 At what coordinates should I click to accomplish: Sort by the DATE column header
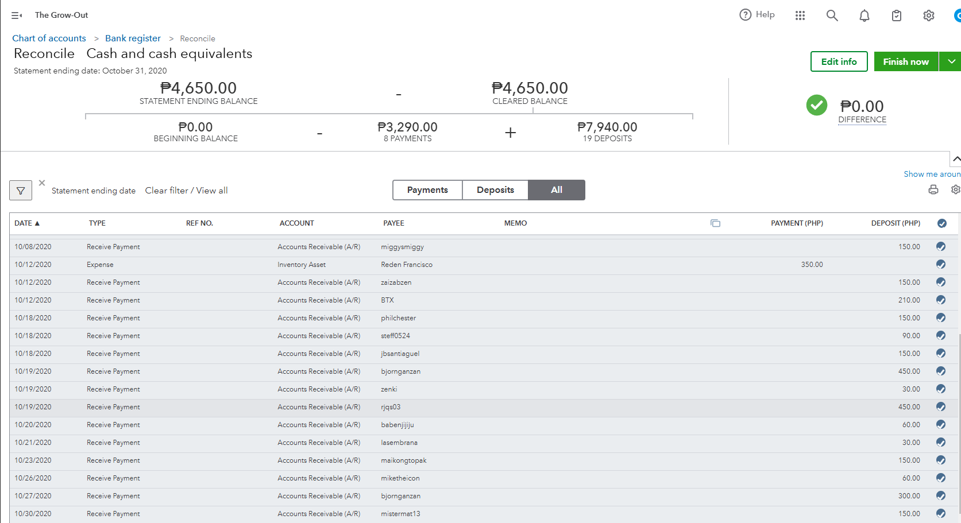pos(27,223)
